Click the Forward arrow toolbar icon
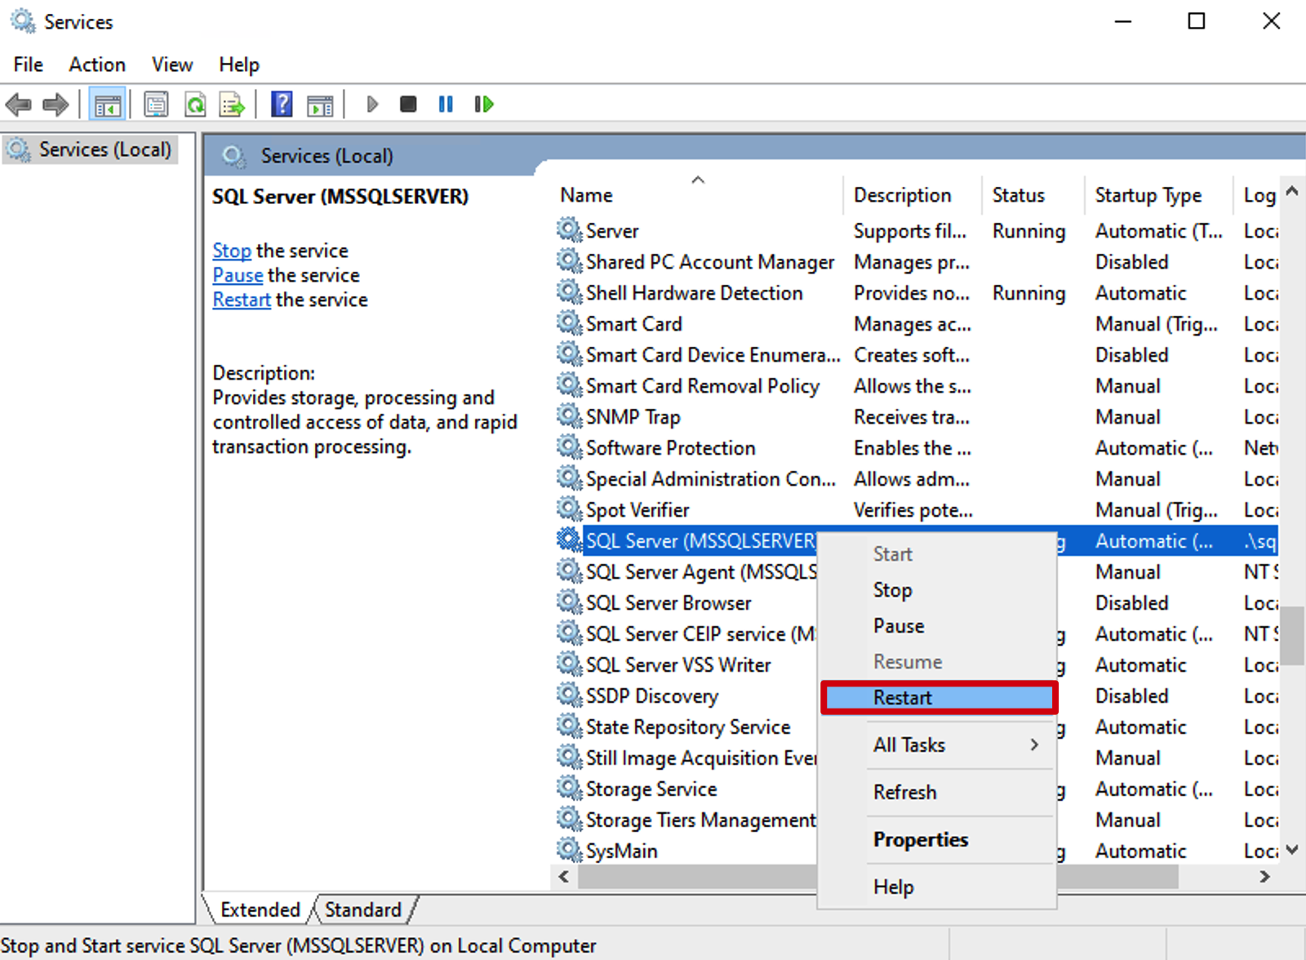The width and height of the screenshot is (1306, 960). coord(56,104)
